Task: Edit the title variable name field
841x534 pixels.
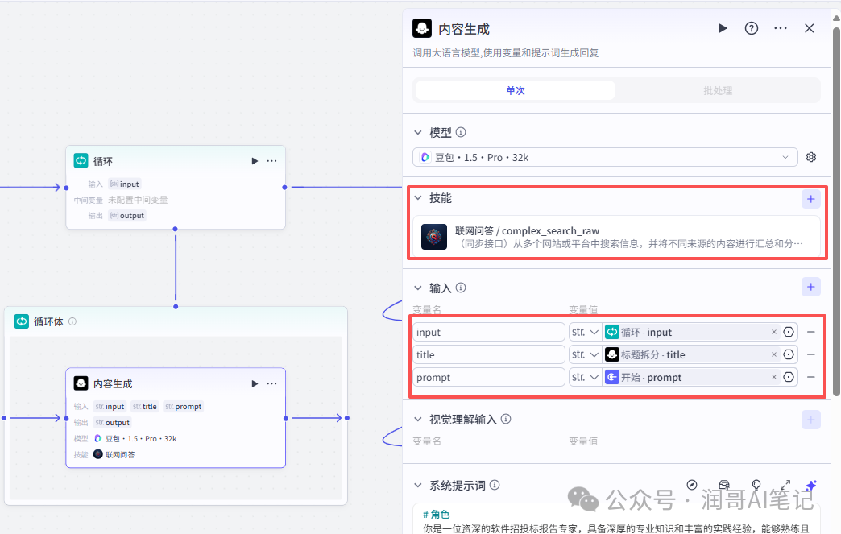Action: (489, 354)
